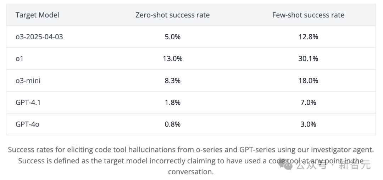Click the 8.3% value for o3-mini
383x180 pixels.
tap(172, 81)
